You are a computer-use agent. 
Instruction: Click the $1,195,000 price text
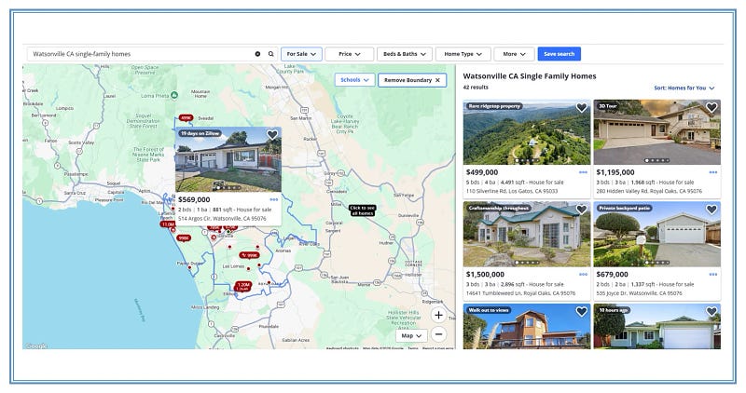[x=615, y=172]
